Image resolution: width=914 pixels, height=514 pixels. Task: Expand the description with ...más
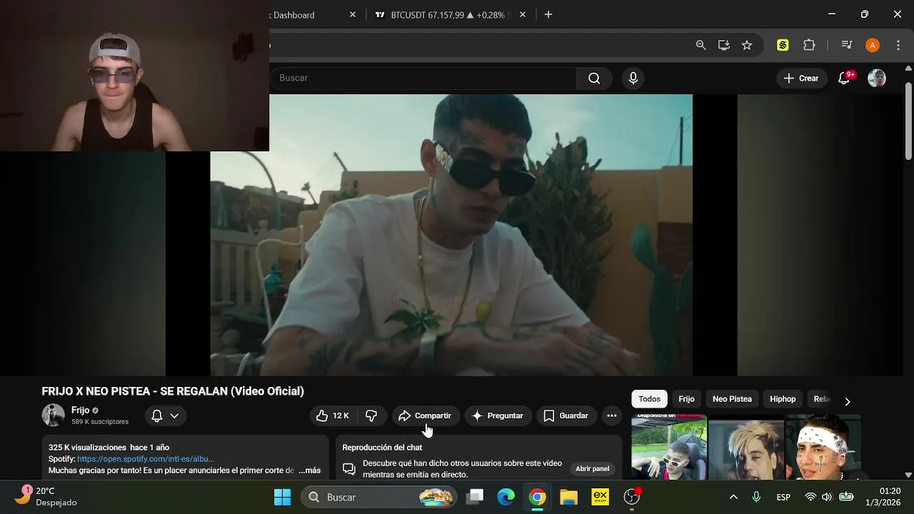[309, 470]
